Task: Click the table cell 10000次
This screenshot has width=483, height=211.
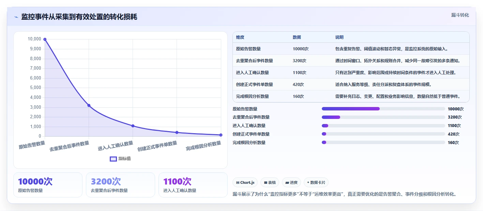Action: click(x=301, y=49)
